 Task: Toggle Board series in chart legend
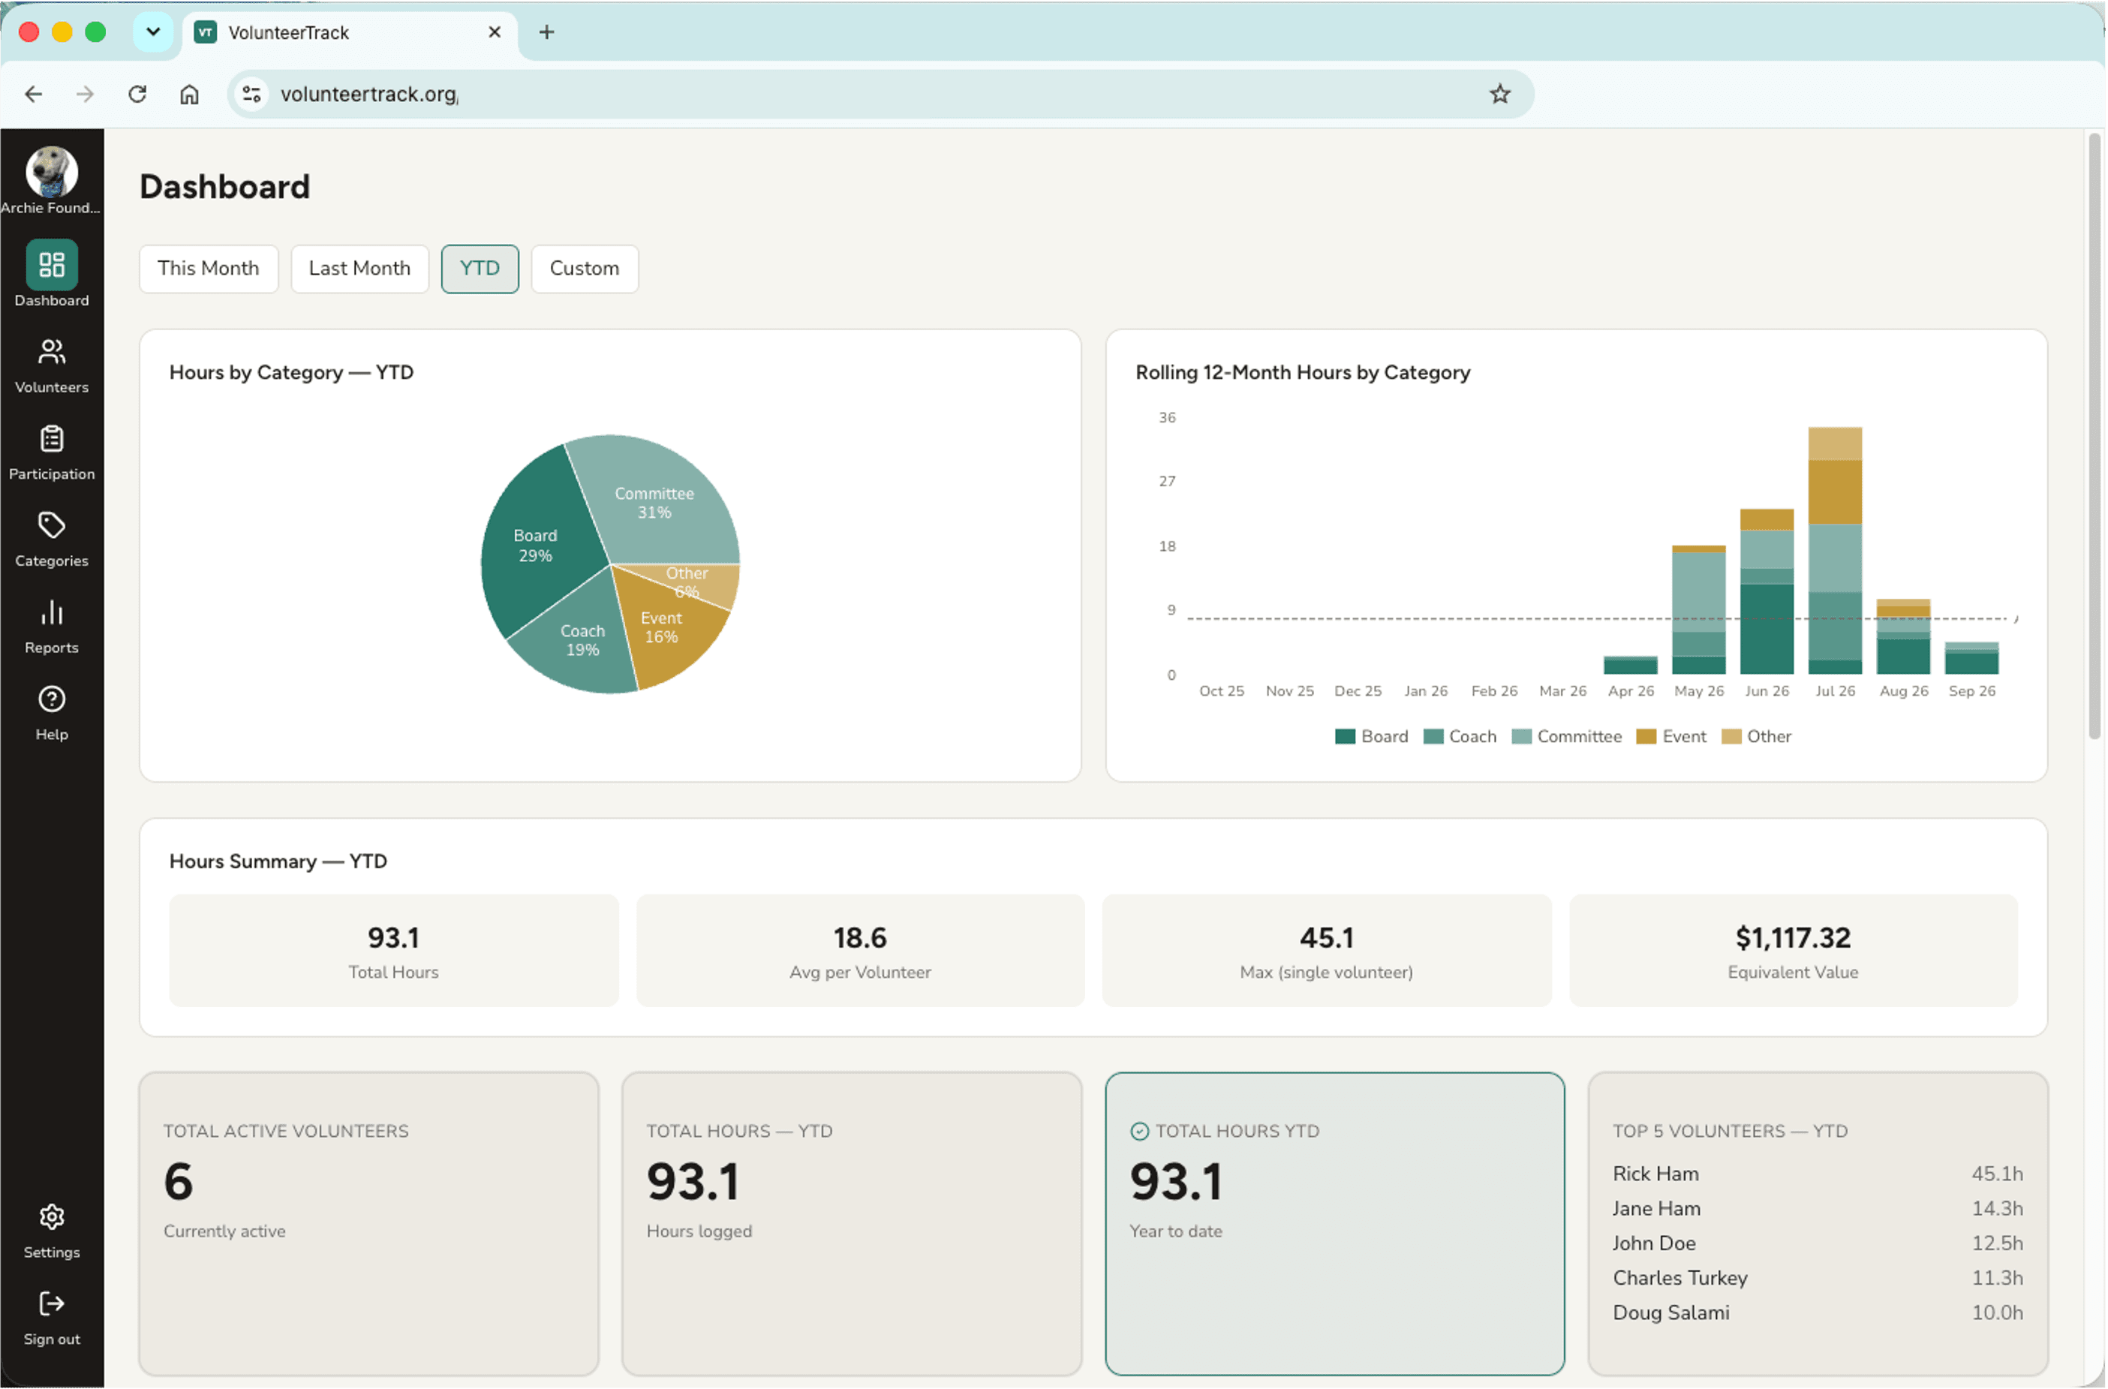1371,736
